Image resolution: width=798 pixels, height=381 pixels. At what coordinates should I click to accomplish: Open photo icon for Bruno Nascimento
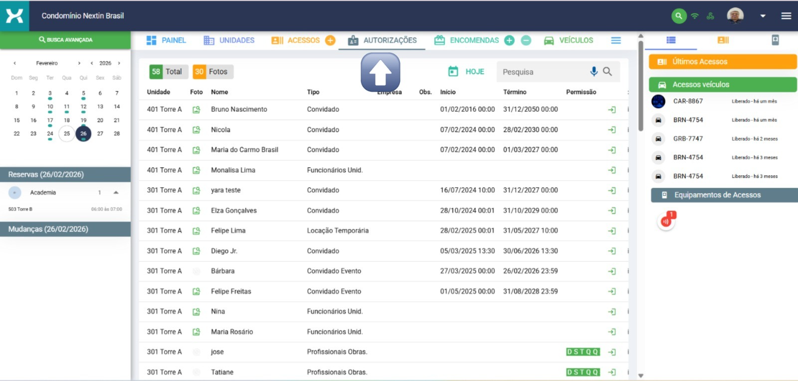(x=197, y=110)
